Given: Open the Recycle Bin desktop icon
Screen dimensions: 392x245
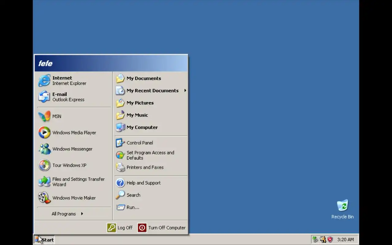Looking at the screenshot, I should [342, 205].
